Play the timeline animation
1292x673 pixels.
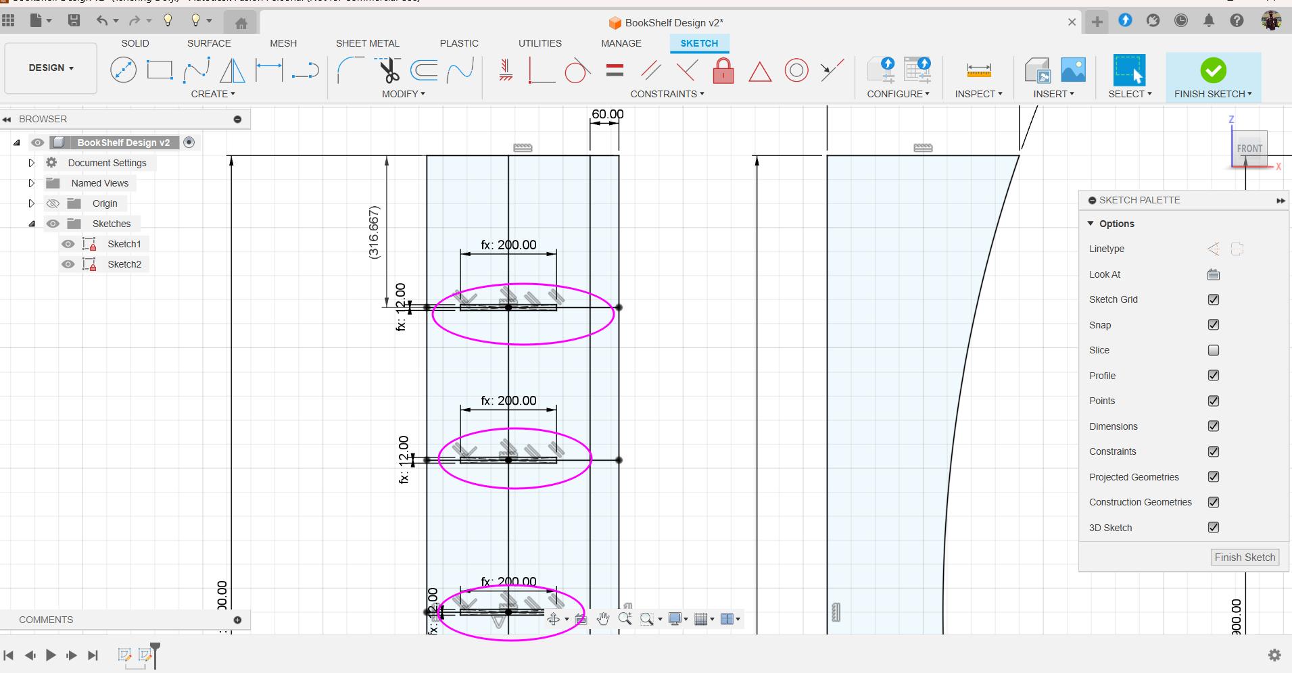pyautogui.click(x=51, y=655)
